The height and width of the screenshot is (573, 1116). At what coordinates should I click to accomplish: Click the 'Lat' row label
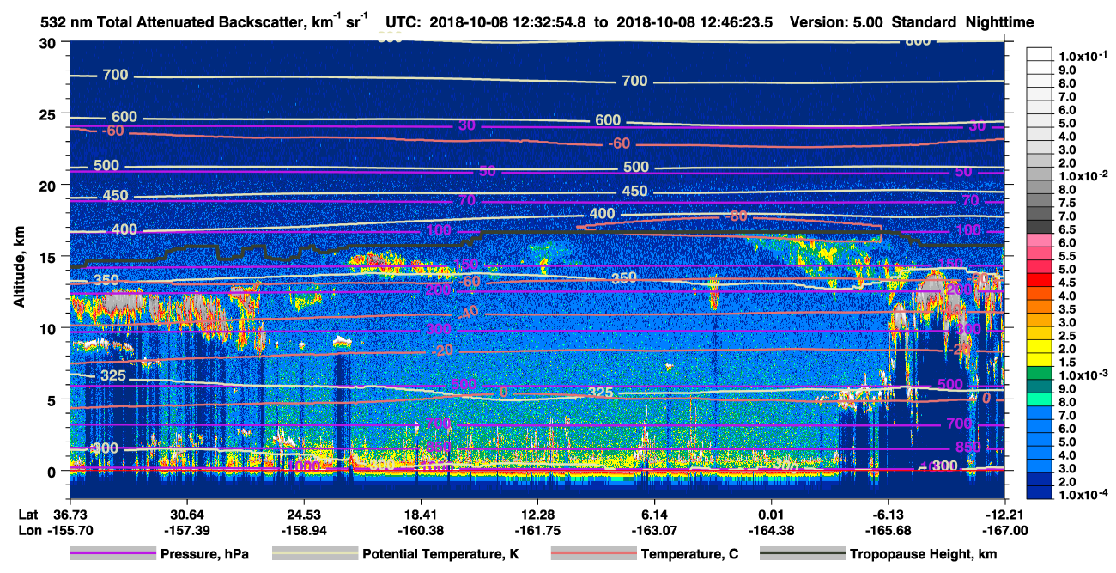(x=27, y=514)
